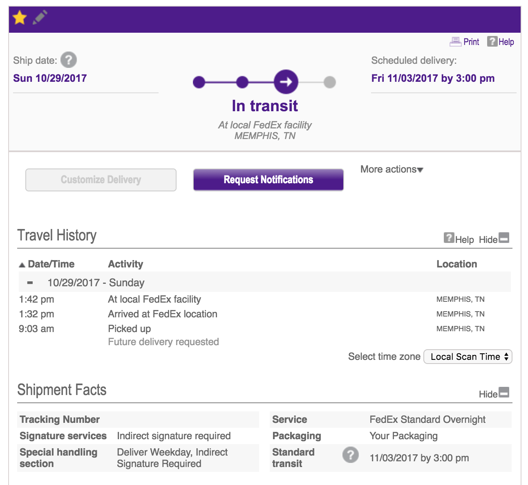Click the Help question icon at top

(x=492, y=41)
